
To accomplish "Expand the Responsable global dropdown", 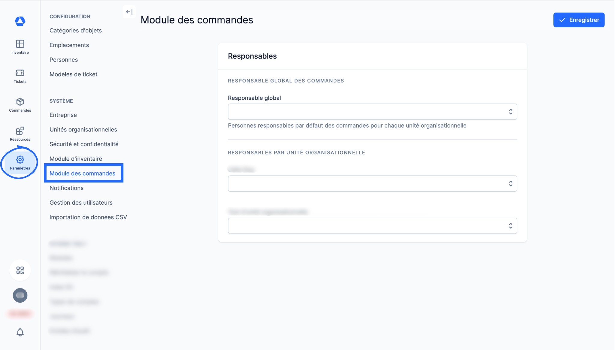I will point(372,112).
